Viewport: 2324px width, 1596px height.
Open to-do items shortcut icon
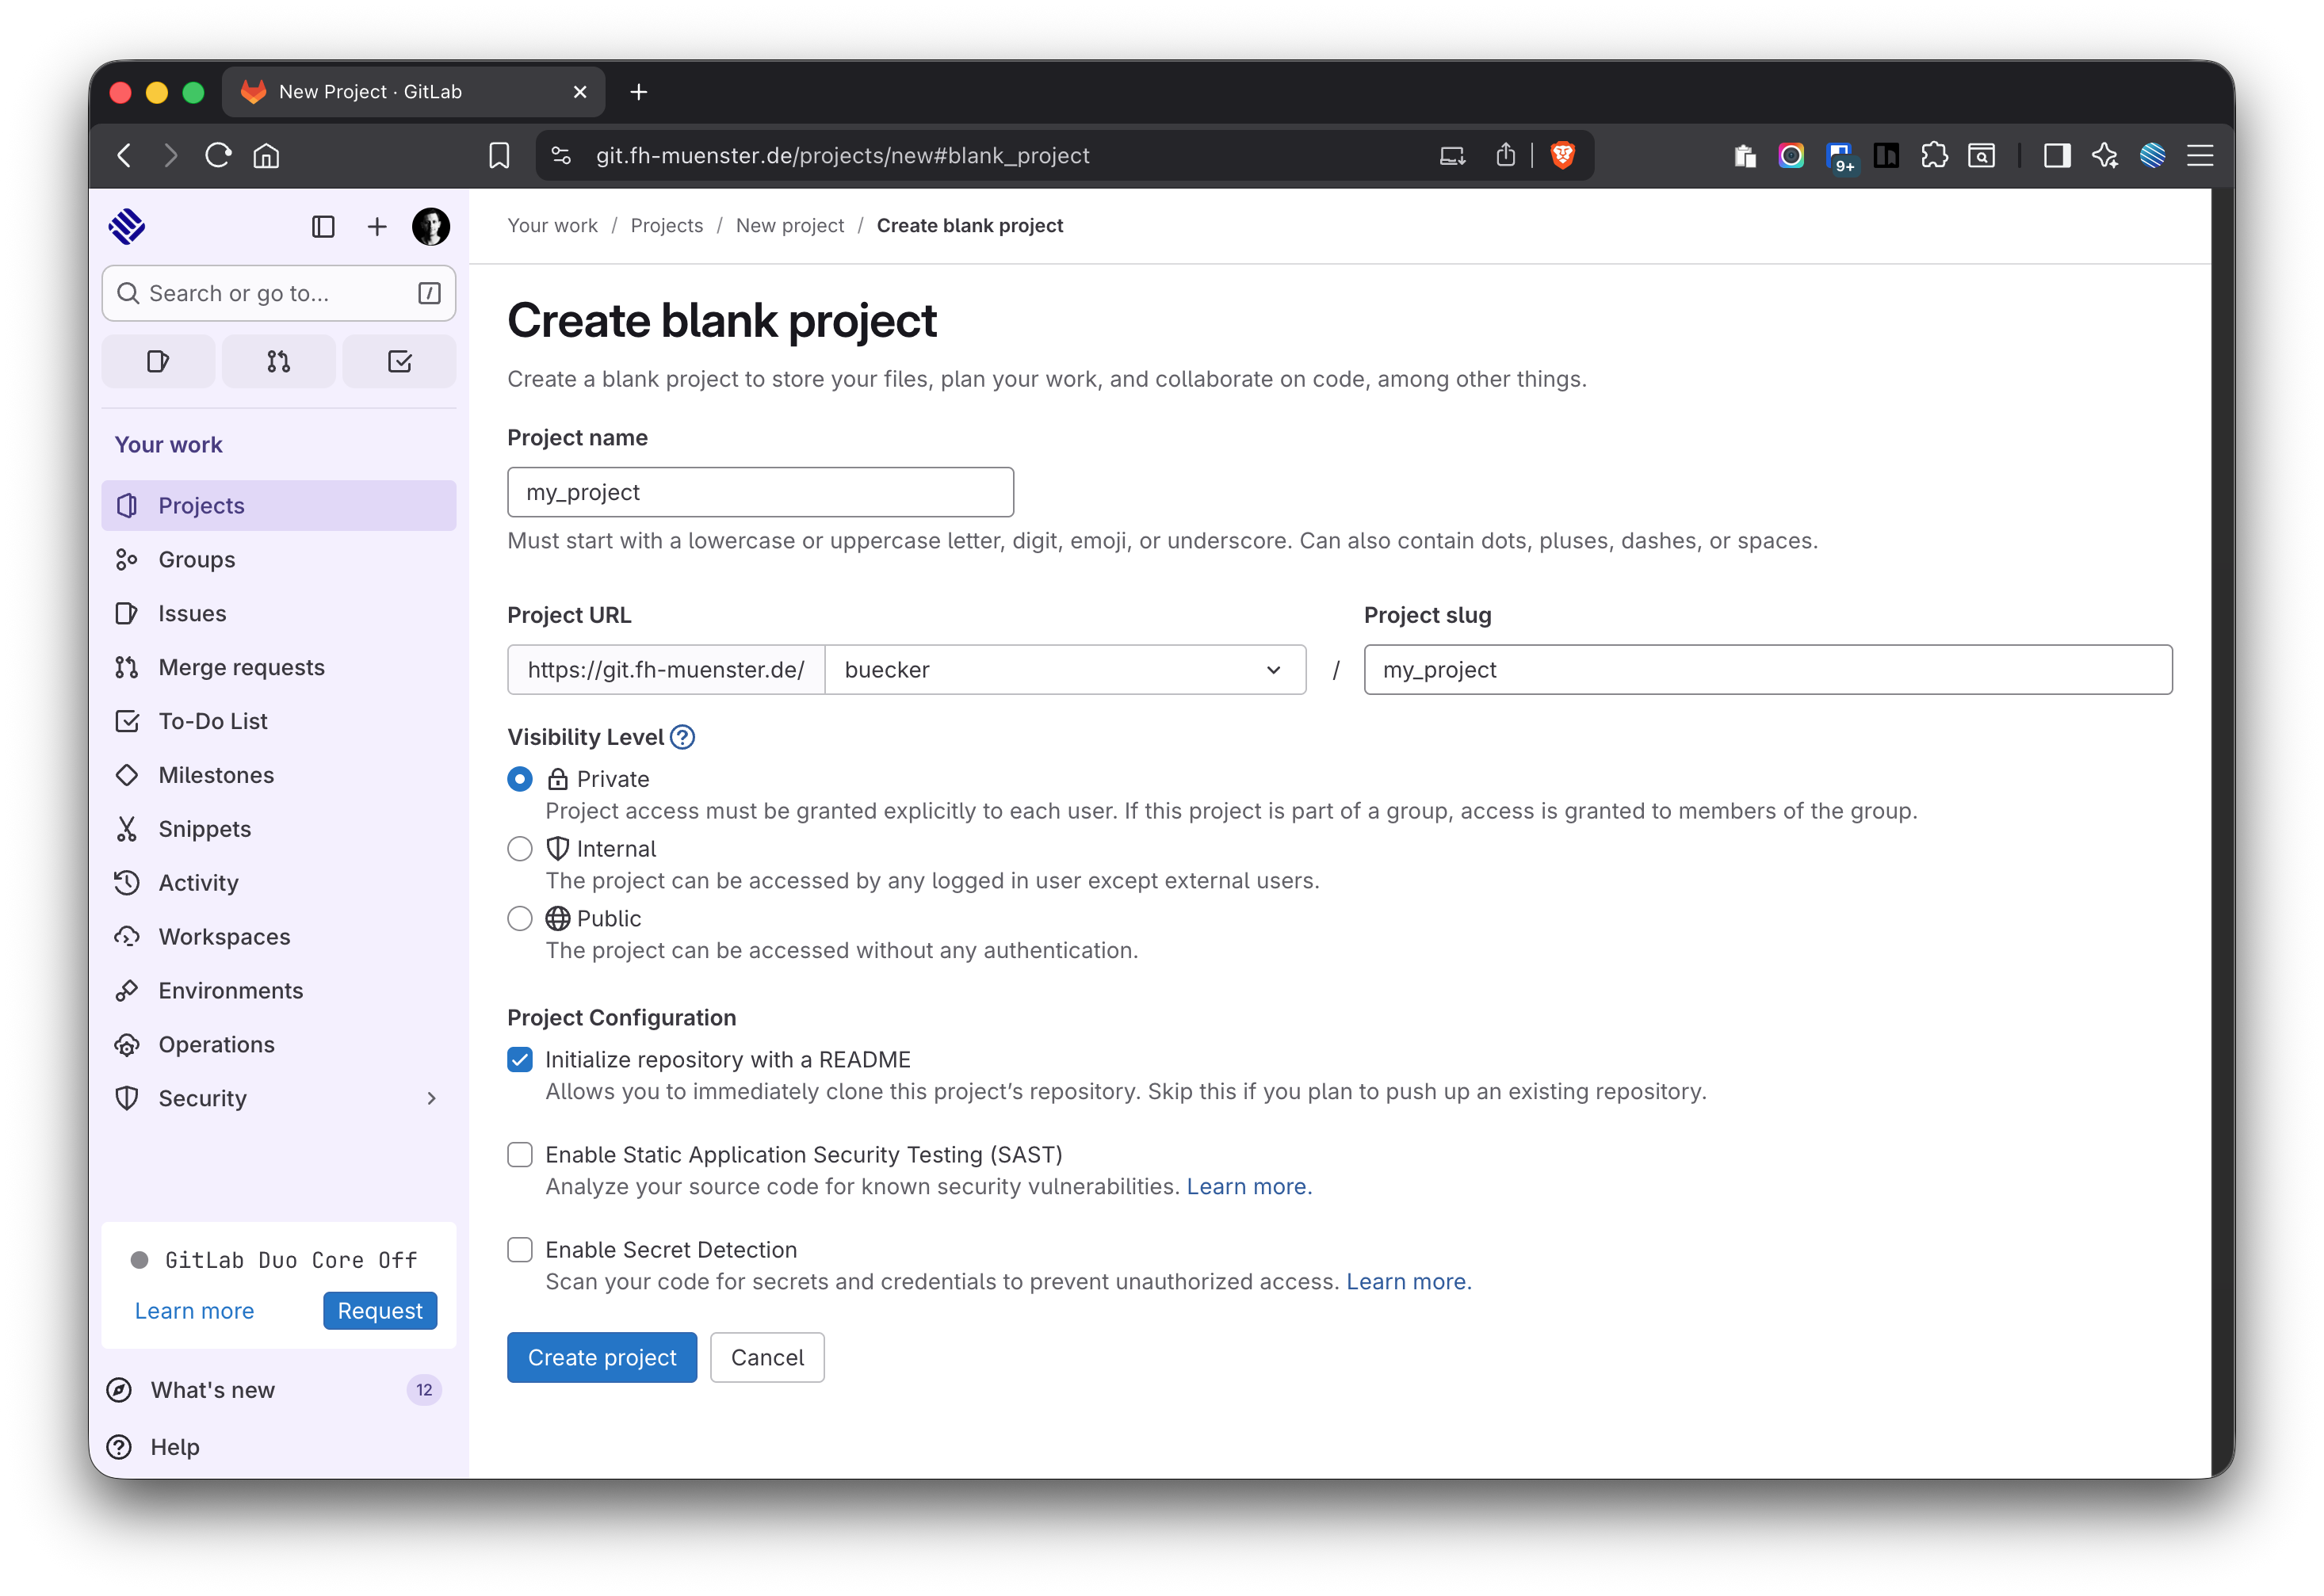coord(399,362)
